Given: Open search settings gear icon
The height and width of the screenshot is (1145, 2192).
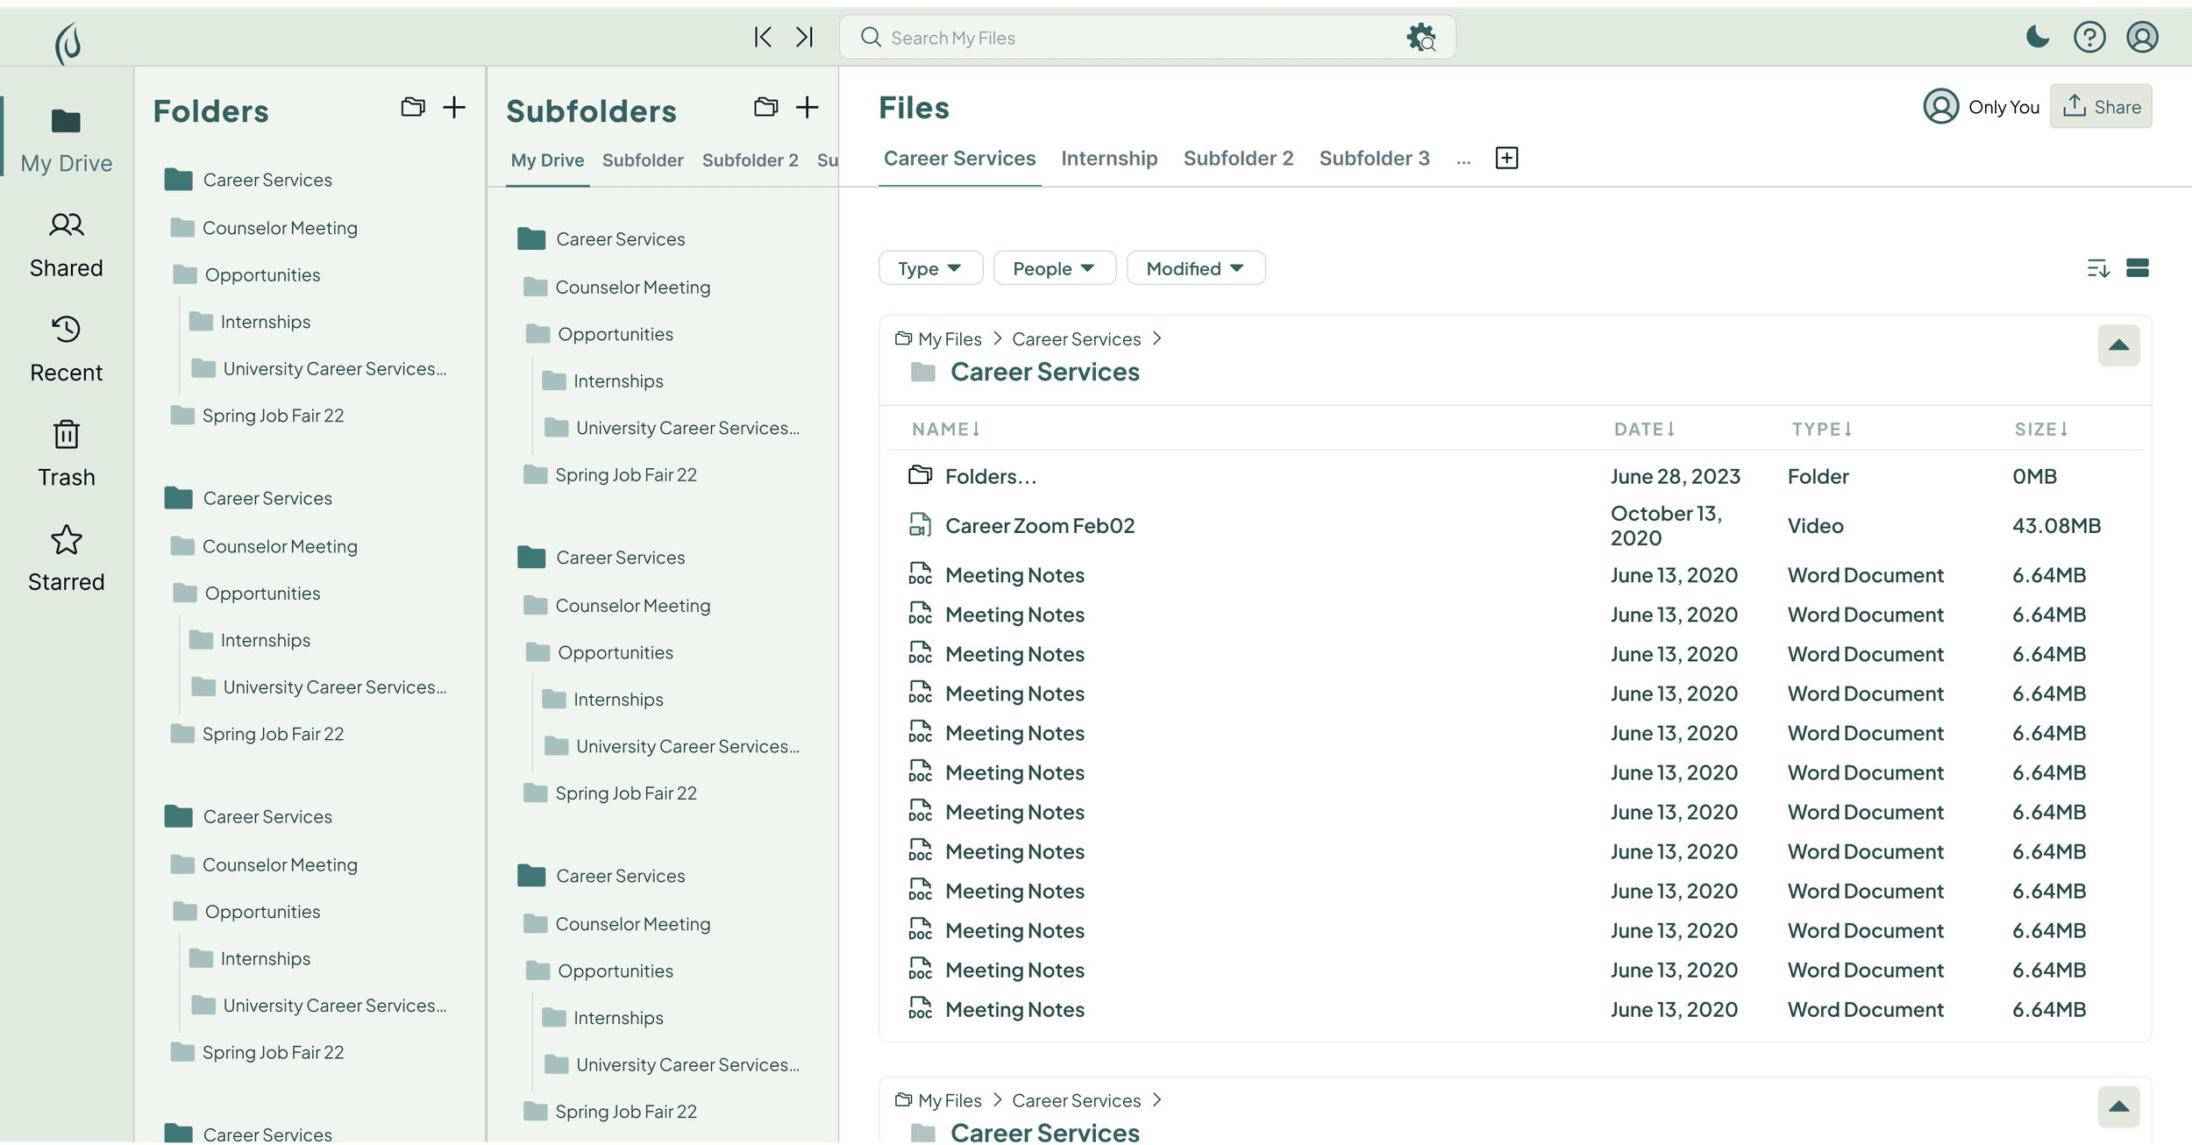Looking at the screenshot, I should coord(1421,38).
